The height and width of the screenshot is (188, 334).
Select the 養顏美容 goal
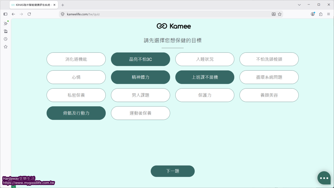tap(269, 95)
